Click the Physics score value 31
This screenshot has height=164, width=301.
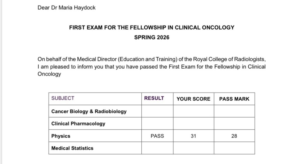[193, 136]
